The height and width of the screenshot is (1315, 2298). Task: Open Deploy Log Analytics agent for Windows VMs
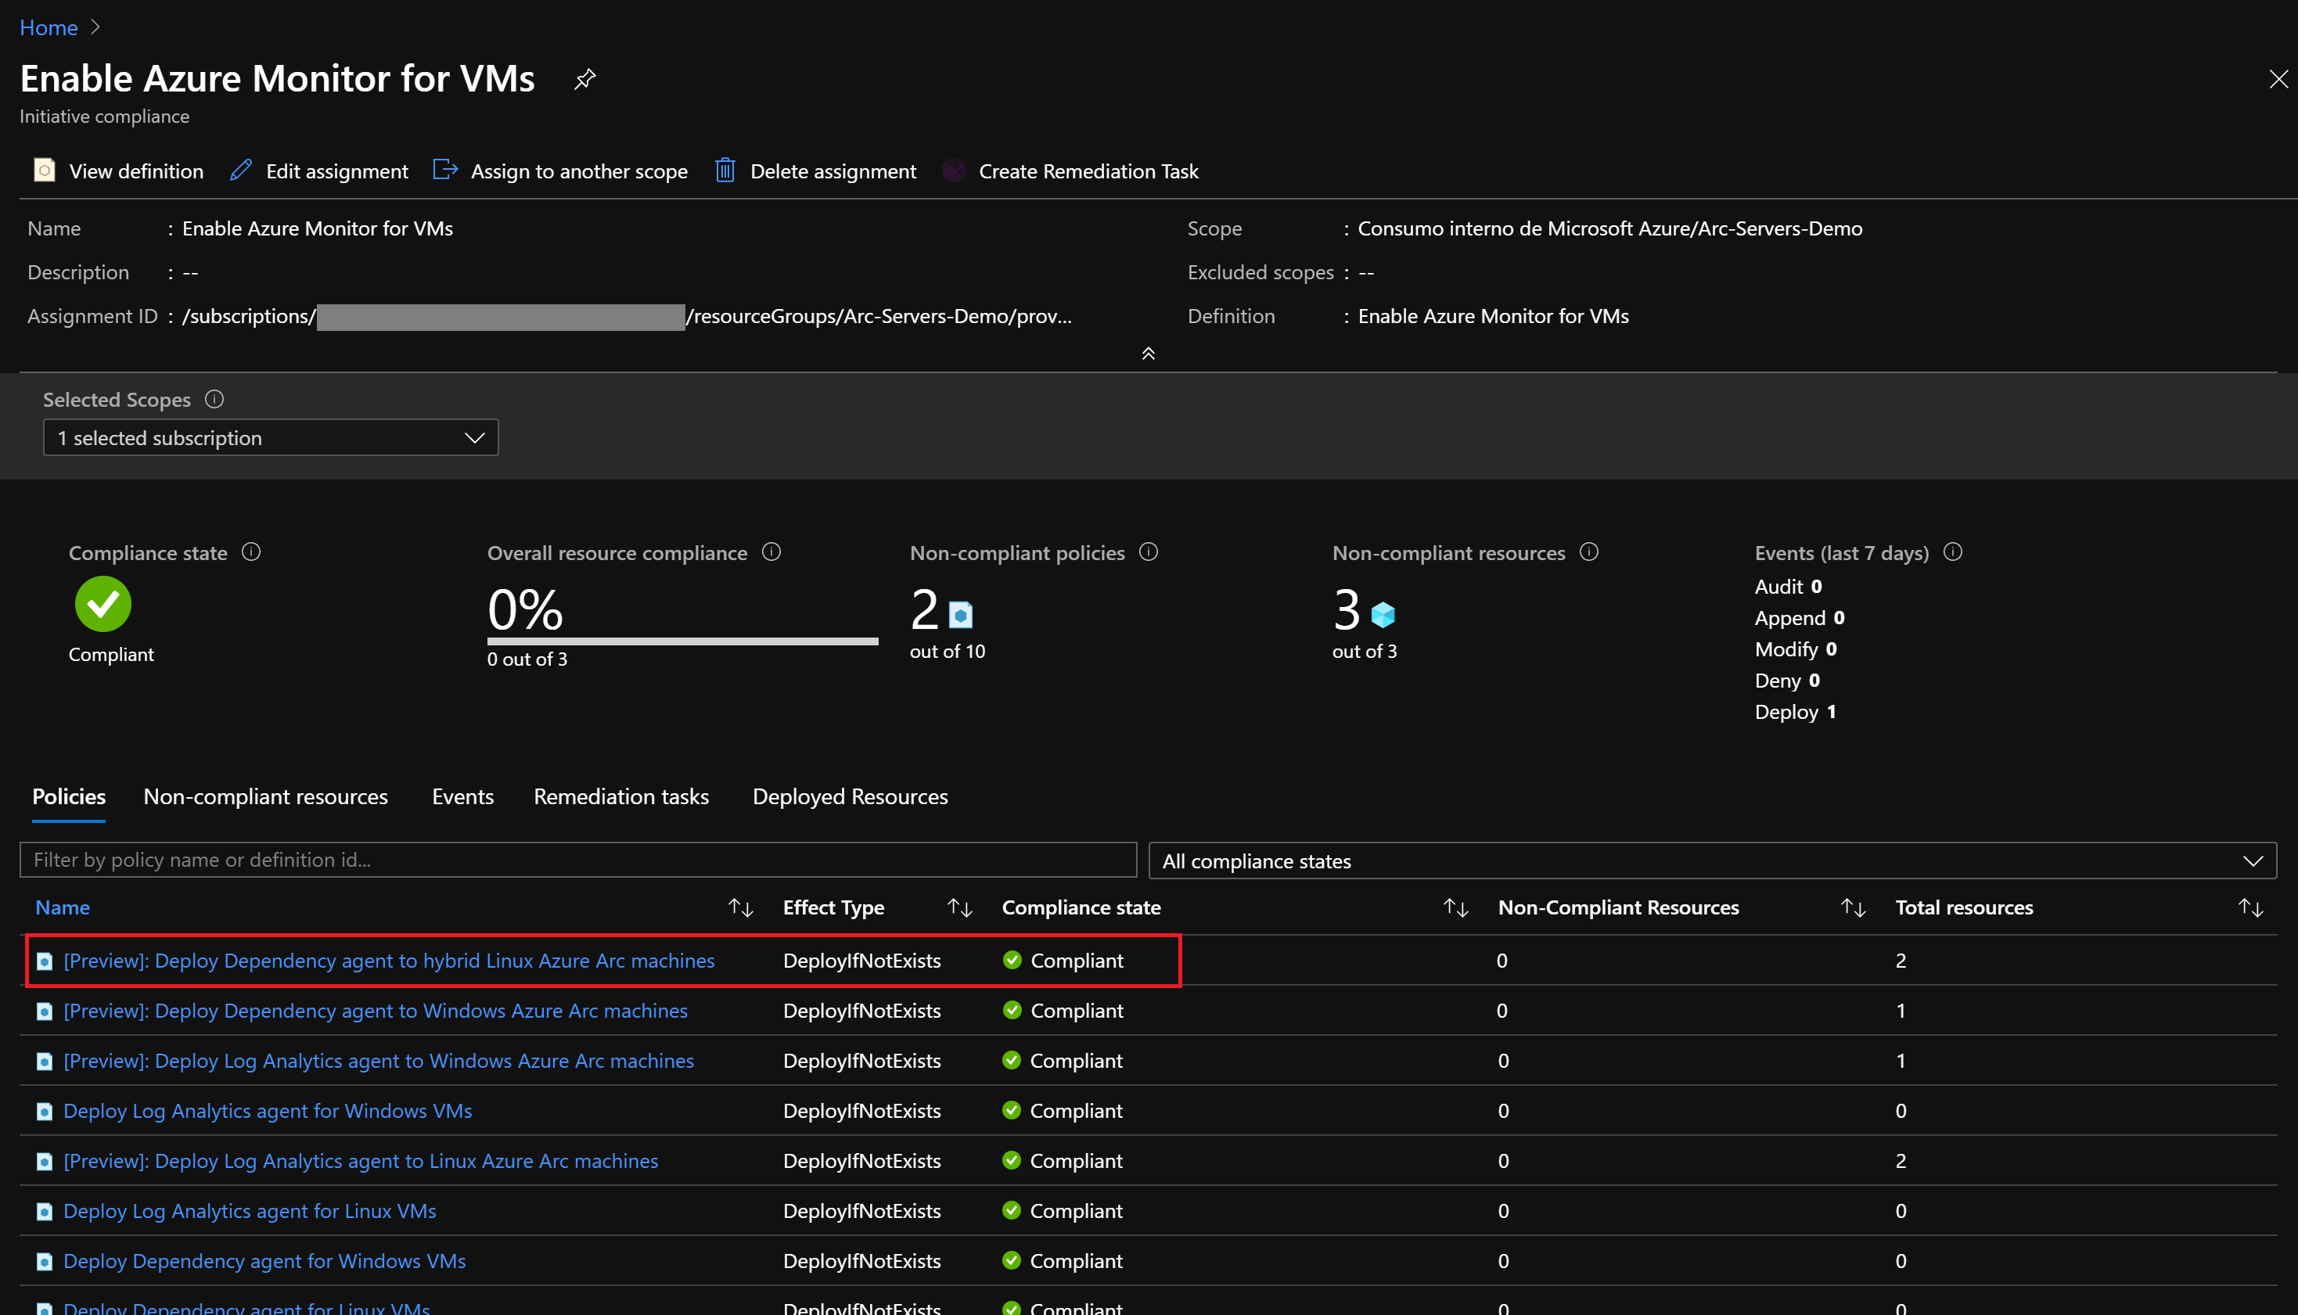pyautogui.click(x=268, y=1111)
